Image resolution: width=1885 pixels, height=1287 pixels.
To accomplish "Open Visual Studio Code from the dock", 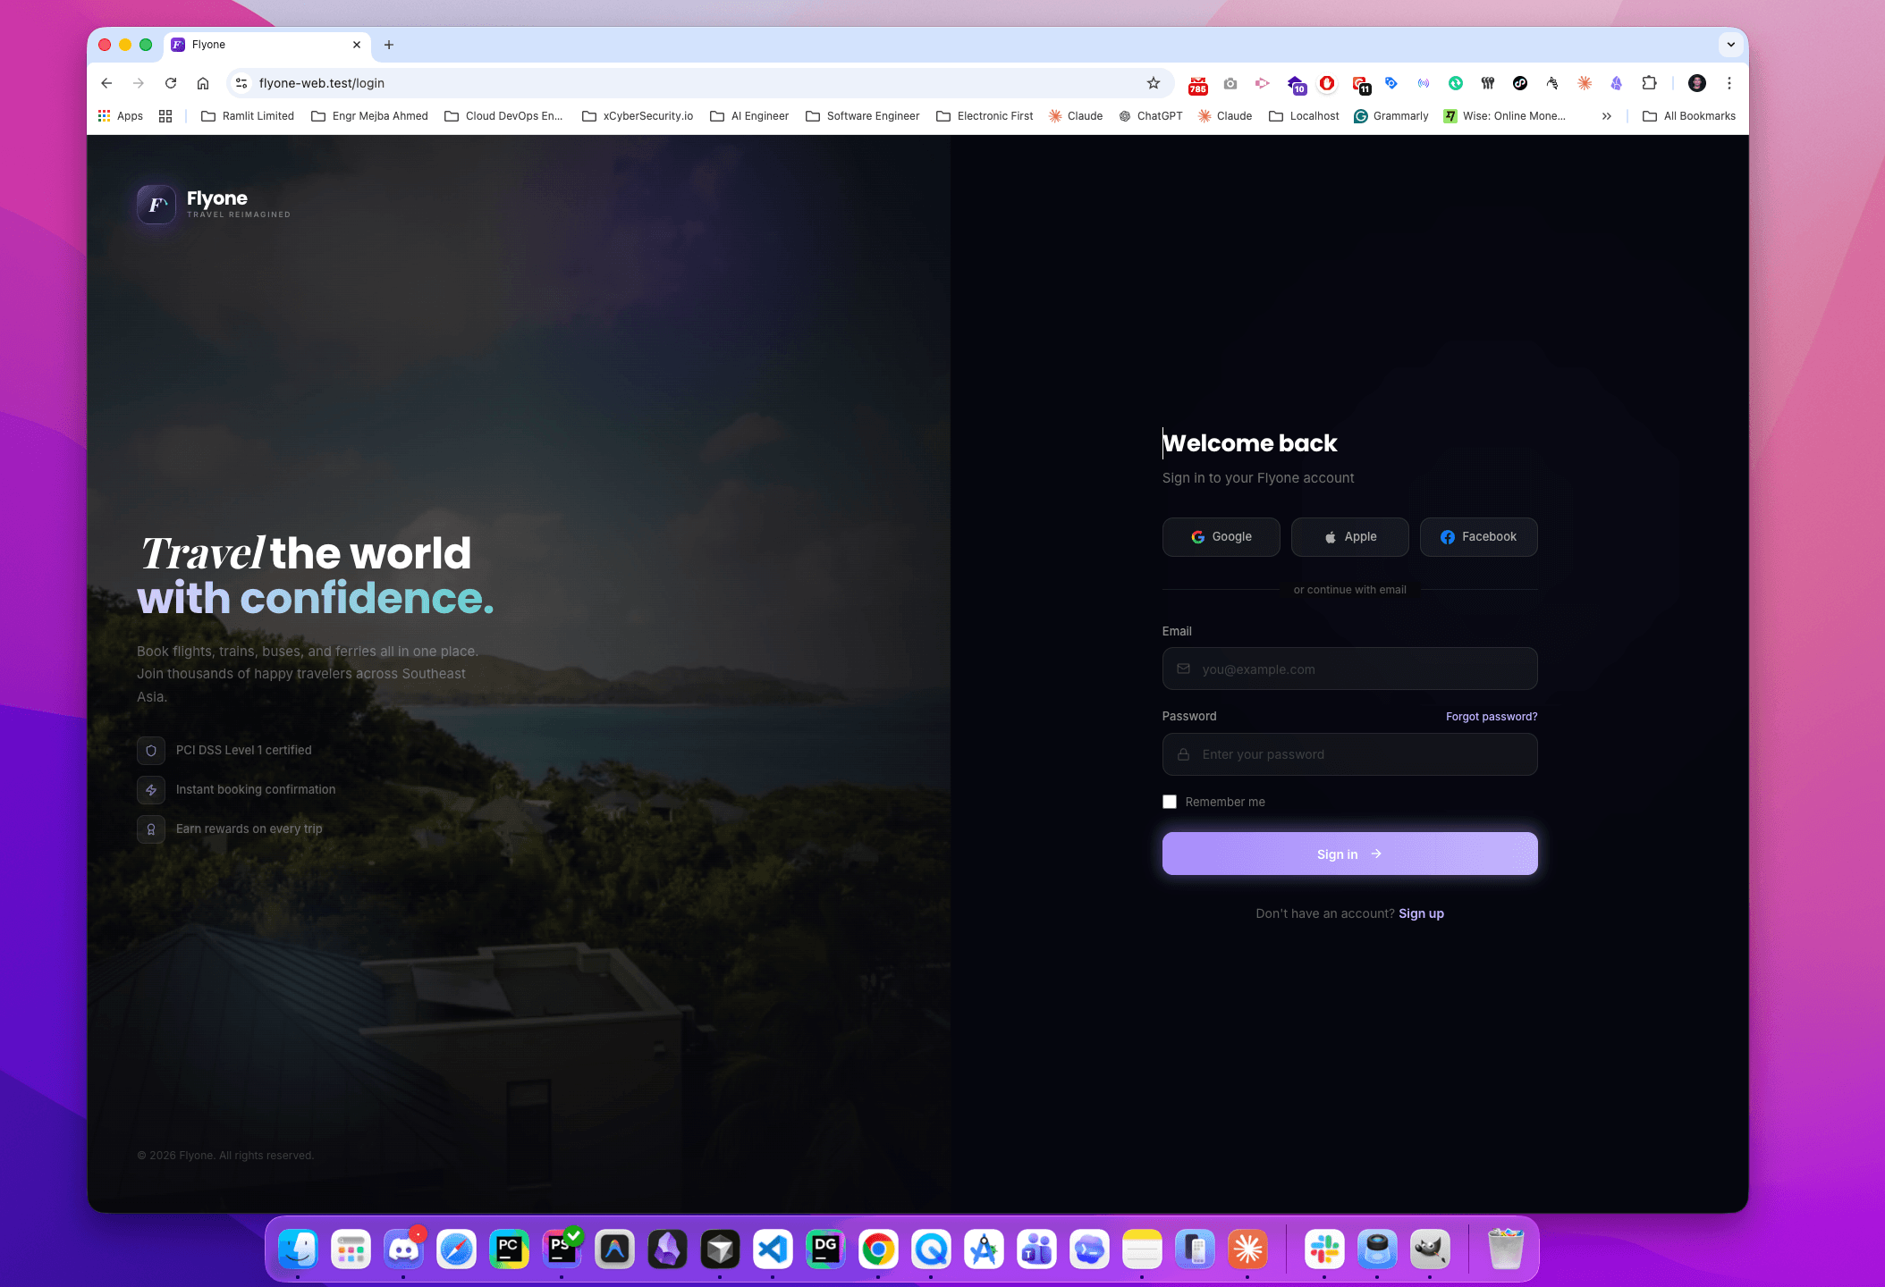I will [x=773, y=1249].
